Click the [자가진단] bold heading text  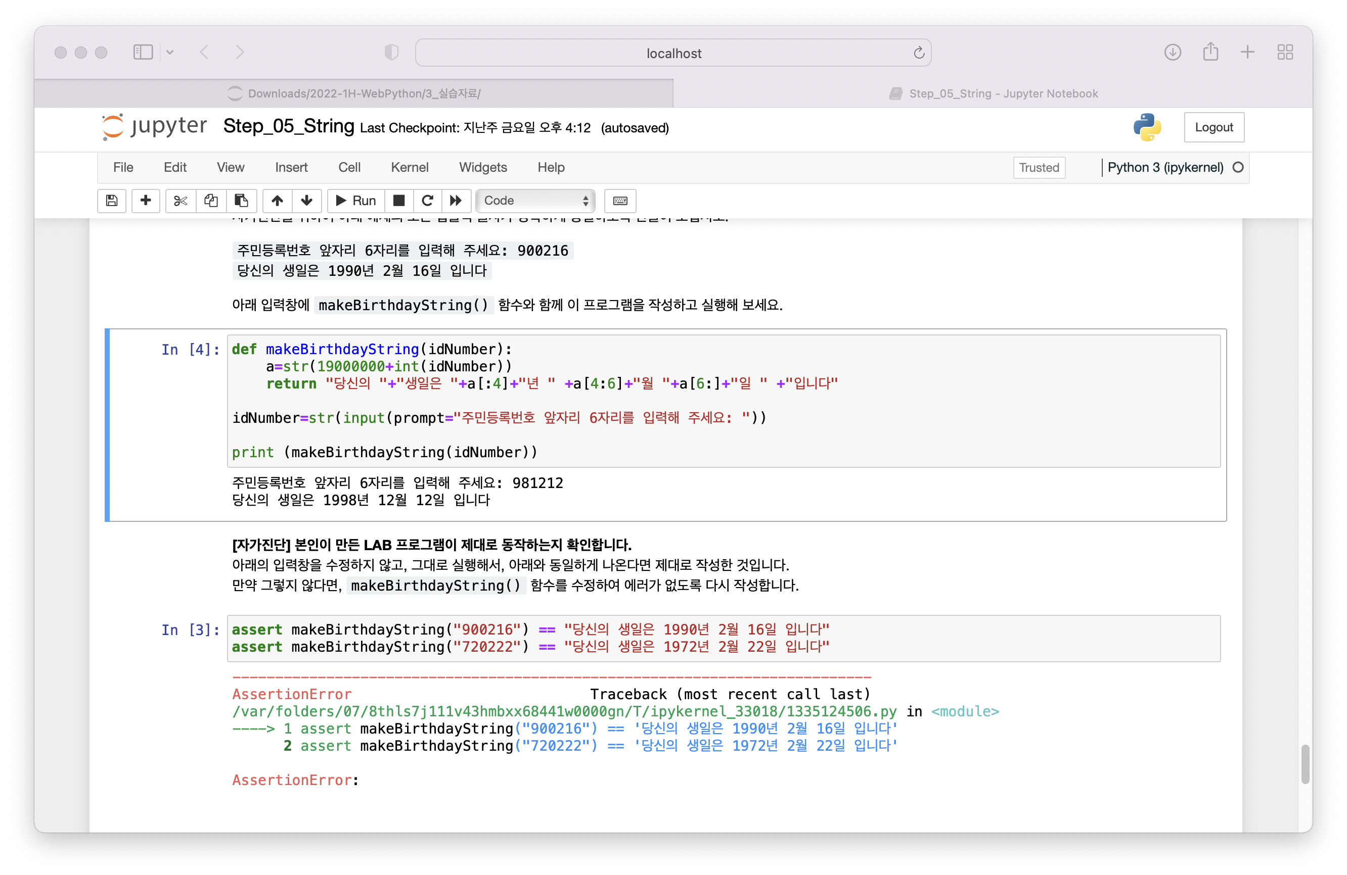click(431, 545)
